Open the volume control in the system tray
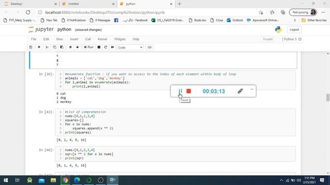 pyautogui.click(x=299, y=180)
